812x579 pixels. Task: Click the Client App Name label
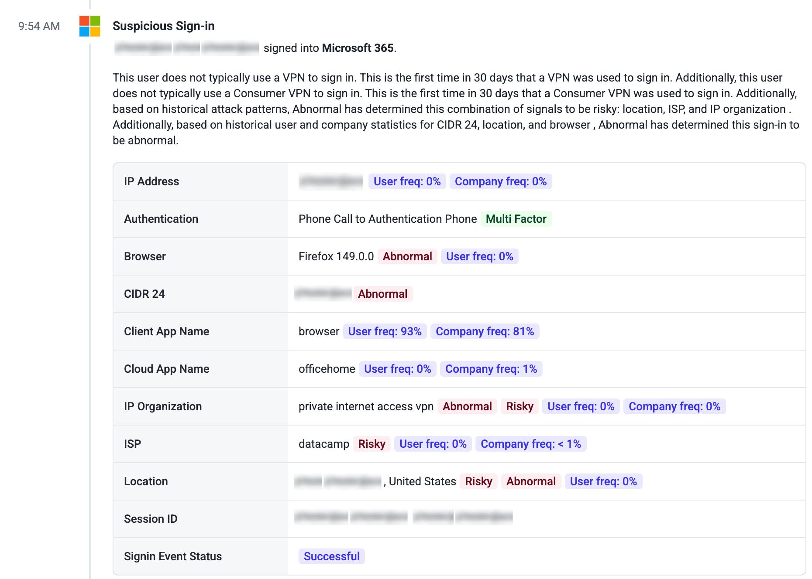(x=167, y=331)
